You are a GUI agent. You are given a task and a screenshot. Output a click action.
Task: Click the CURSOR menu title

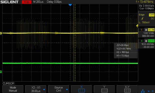click(8, 83)
